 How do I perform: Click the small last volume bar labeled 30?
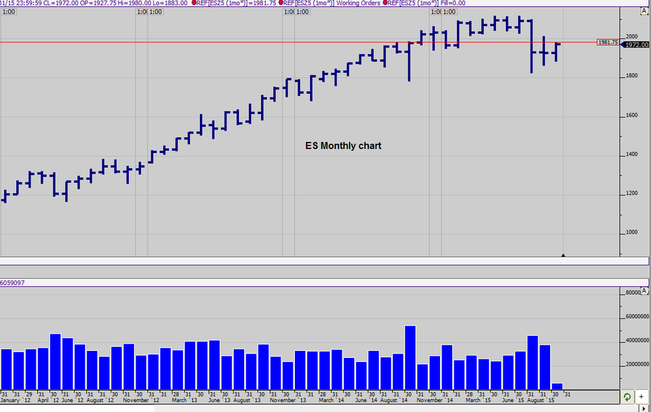coord(557,386)
